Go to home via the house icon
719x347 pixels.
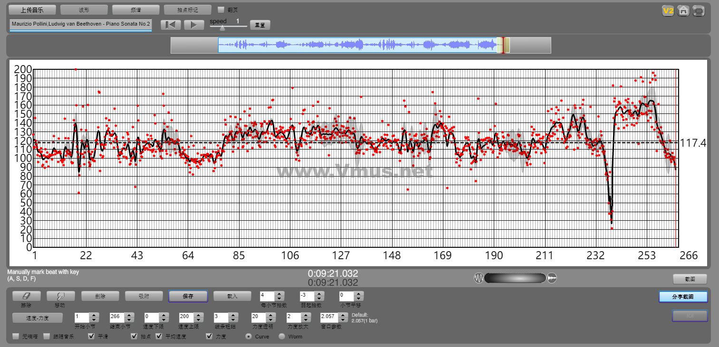[x=683, y=10]
